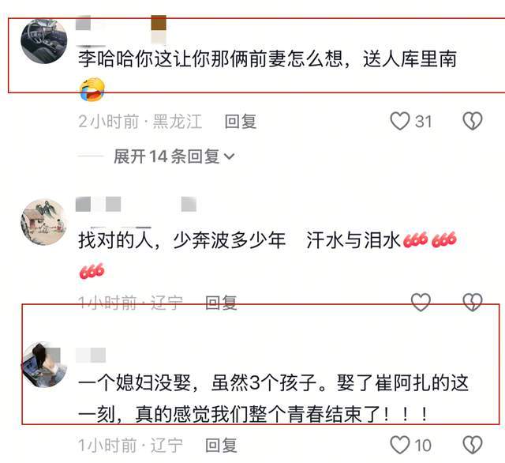Reply to the 一个媳妇没娶 comment

221,446
